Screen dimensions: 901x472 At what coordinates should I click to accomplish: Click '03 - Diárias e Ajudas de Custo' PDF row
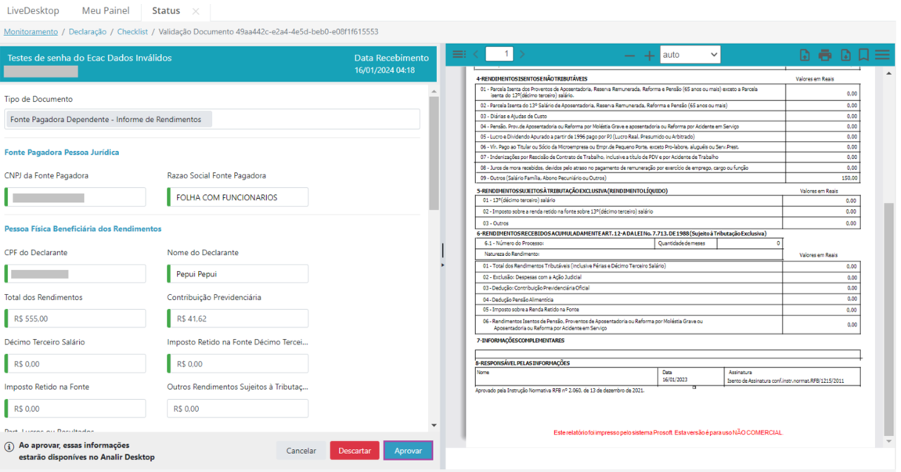pos(668,116)
